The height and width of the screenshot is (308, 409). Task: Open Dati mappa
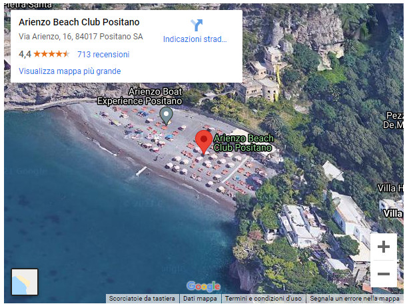[200, 299]
